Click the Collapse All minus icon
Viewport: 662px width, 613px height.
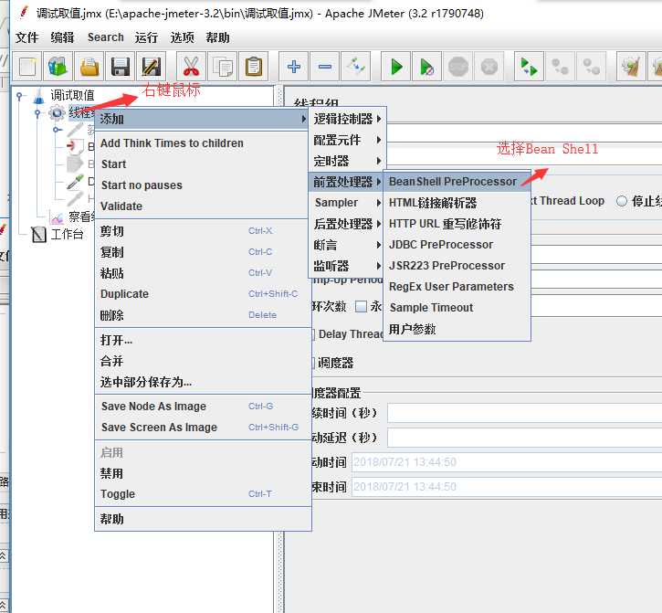(x=325, y=67)
